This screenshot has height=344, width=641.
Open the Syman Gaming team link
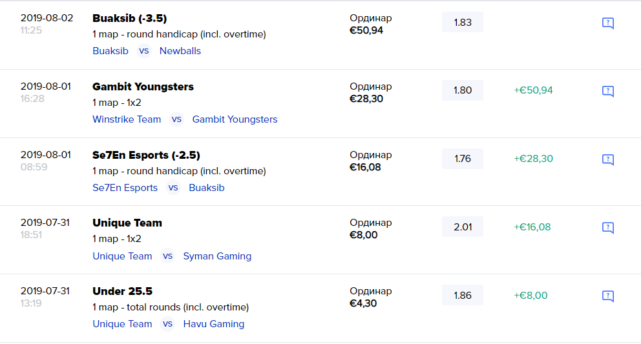[217, 256]
